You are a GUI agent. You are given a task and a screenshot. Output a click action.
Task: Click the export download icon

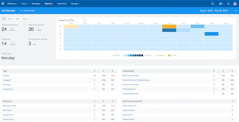tap(236, 11)
